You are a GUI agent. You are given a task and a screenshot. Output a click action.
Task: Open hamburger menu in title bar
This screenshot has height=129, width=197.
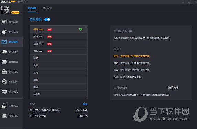pos(183,2)
